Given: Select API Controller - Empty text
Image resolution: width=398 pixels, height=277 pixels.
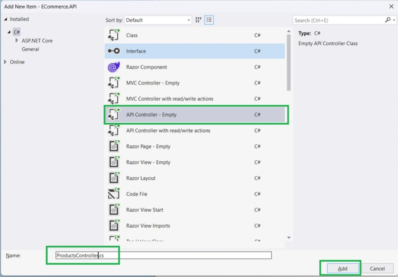Looking at the screenshot, I should click(x=151, y=114).
